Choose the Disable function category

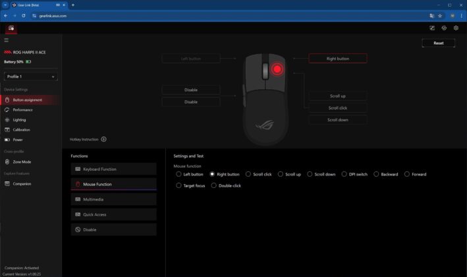[113, 230]
